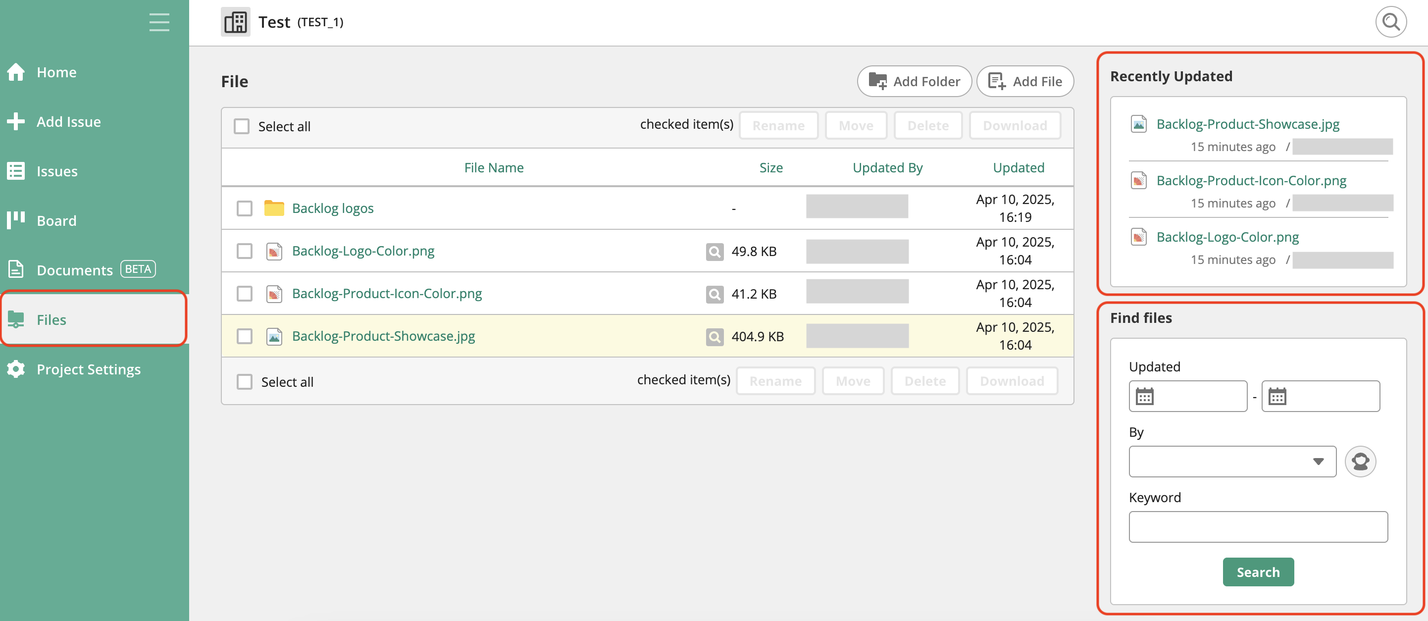The image size is (1428, 621).
Task: Open Backlog-Logo-Color.png under Recently Updated
Action: click(1227, 237)
